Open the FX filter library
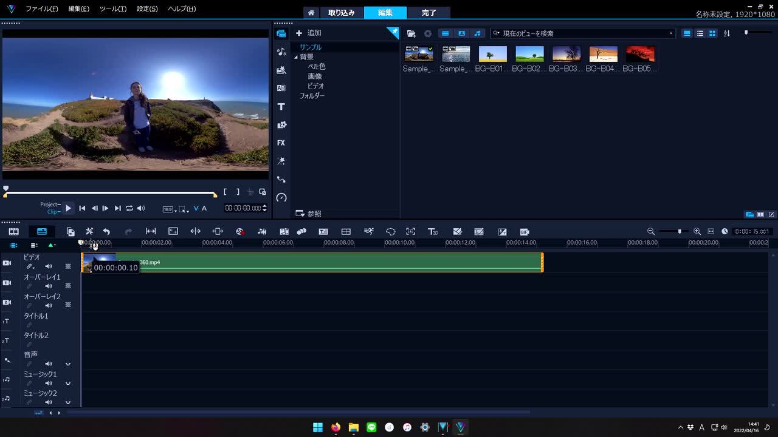The height and width of the screenshot is (437, 778). pyautogui.click(x=281, y=143)
